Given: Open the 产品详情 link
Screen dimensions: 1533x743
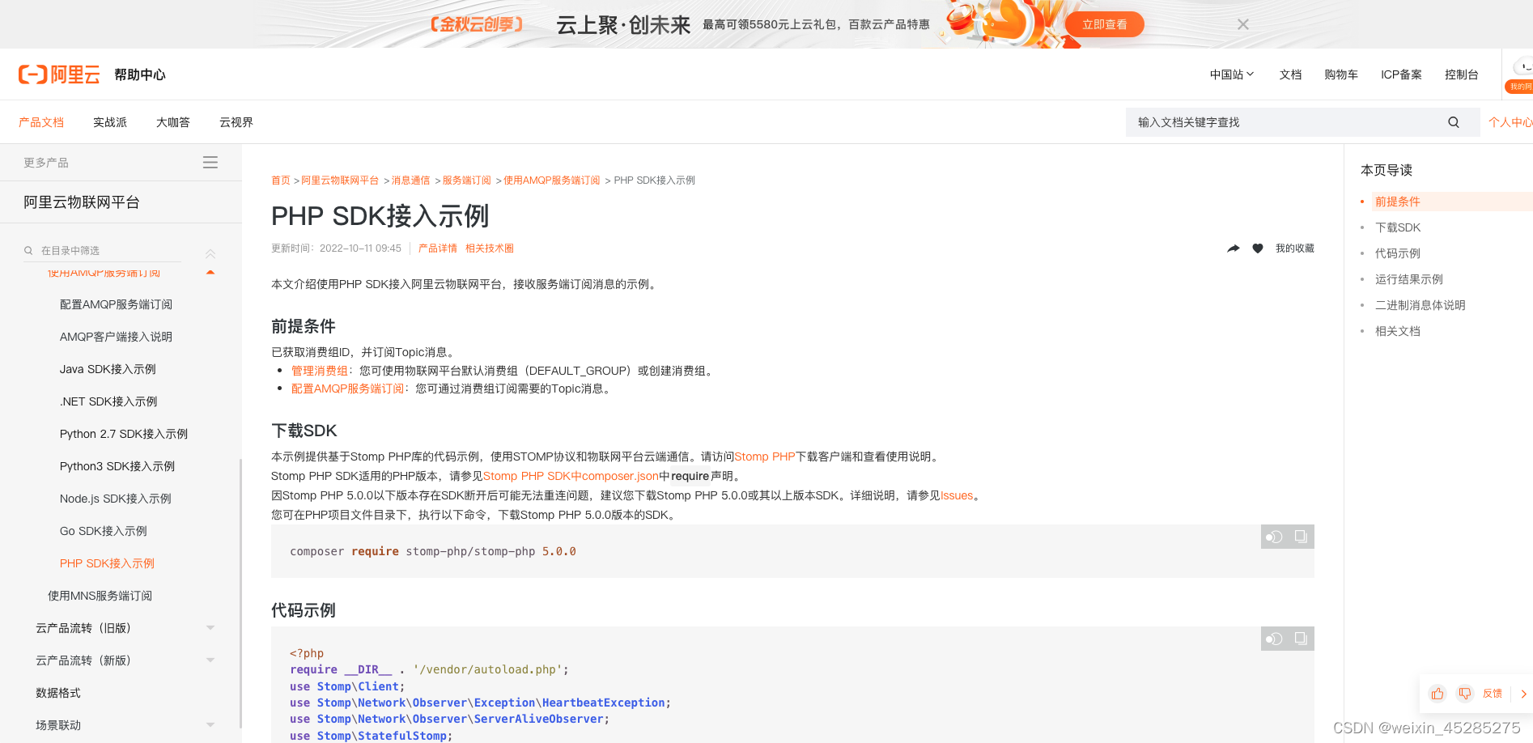Looking at the screenshot, I should click(438, 248).
